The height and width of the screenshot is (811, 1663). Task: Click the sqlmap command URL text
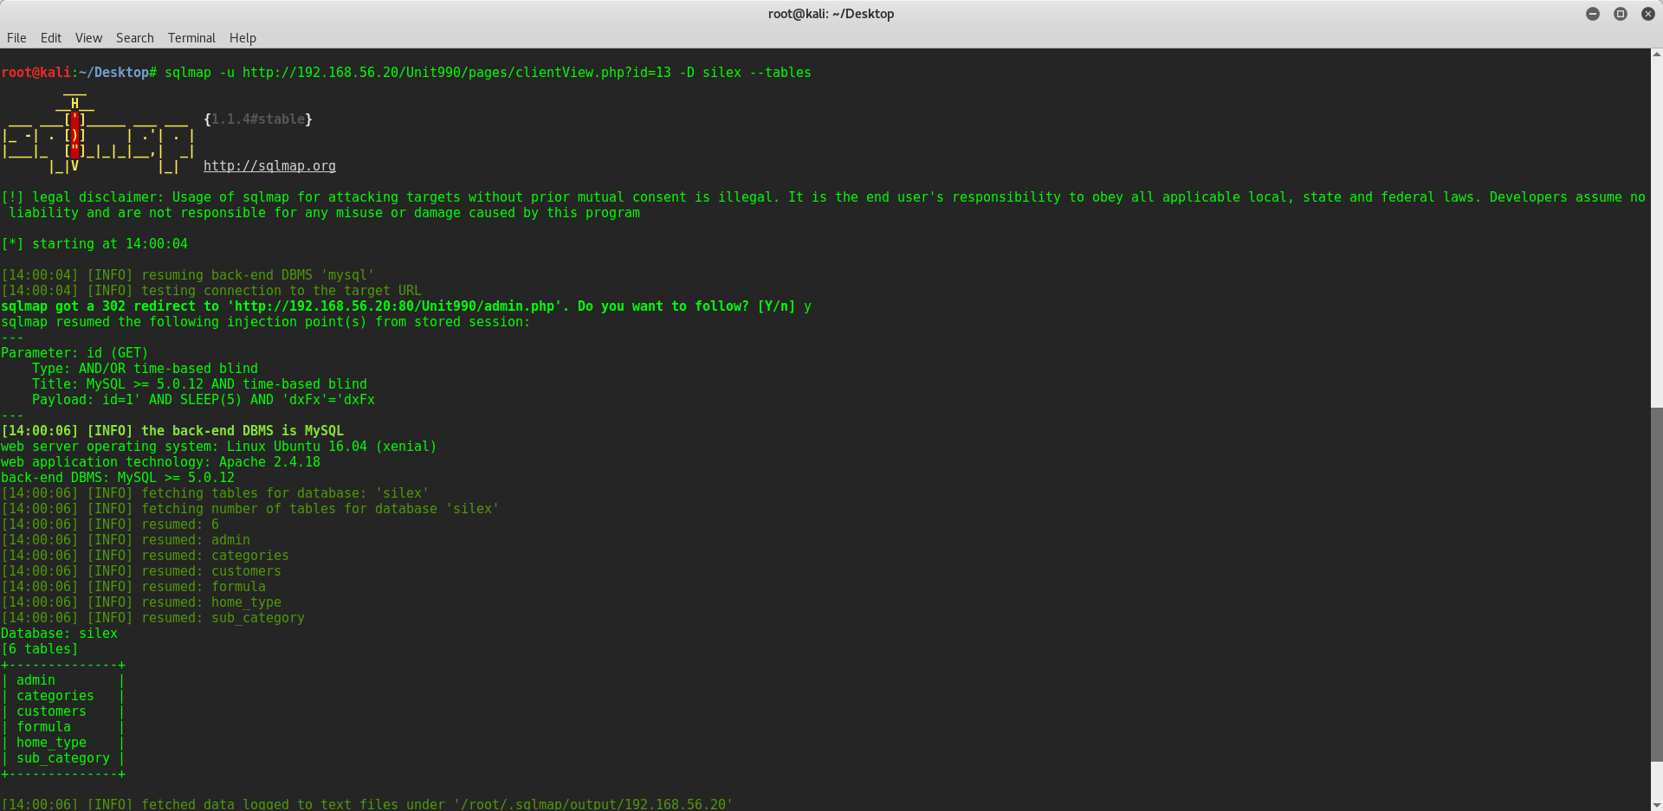[x=456, y=73]
